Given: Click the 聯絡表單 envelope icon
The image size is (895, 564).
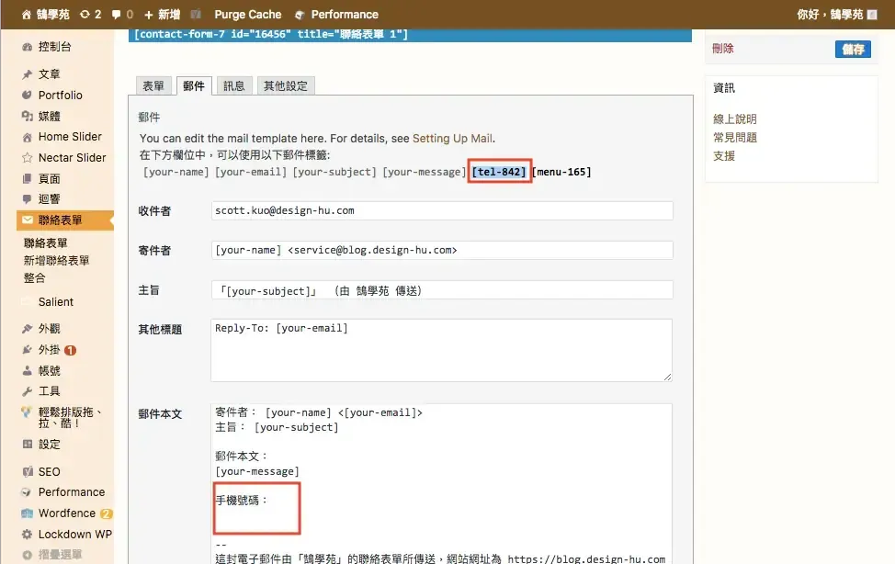Looking at the screenshot, I should pos(27,220).
